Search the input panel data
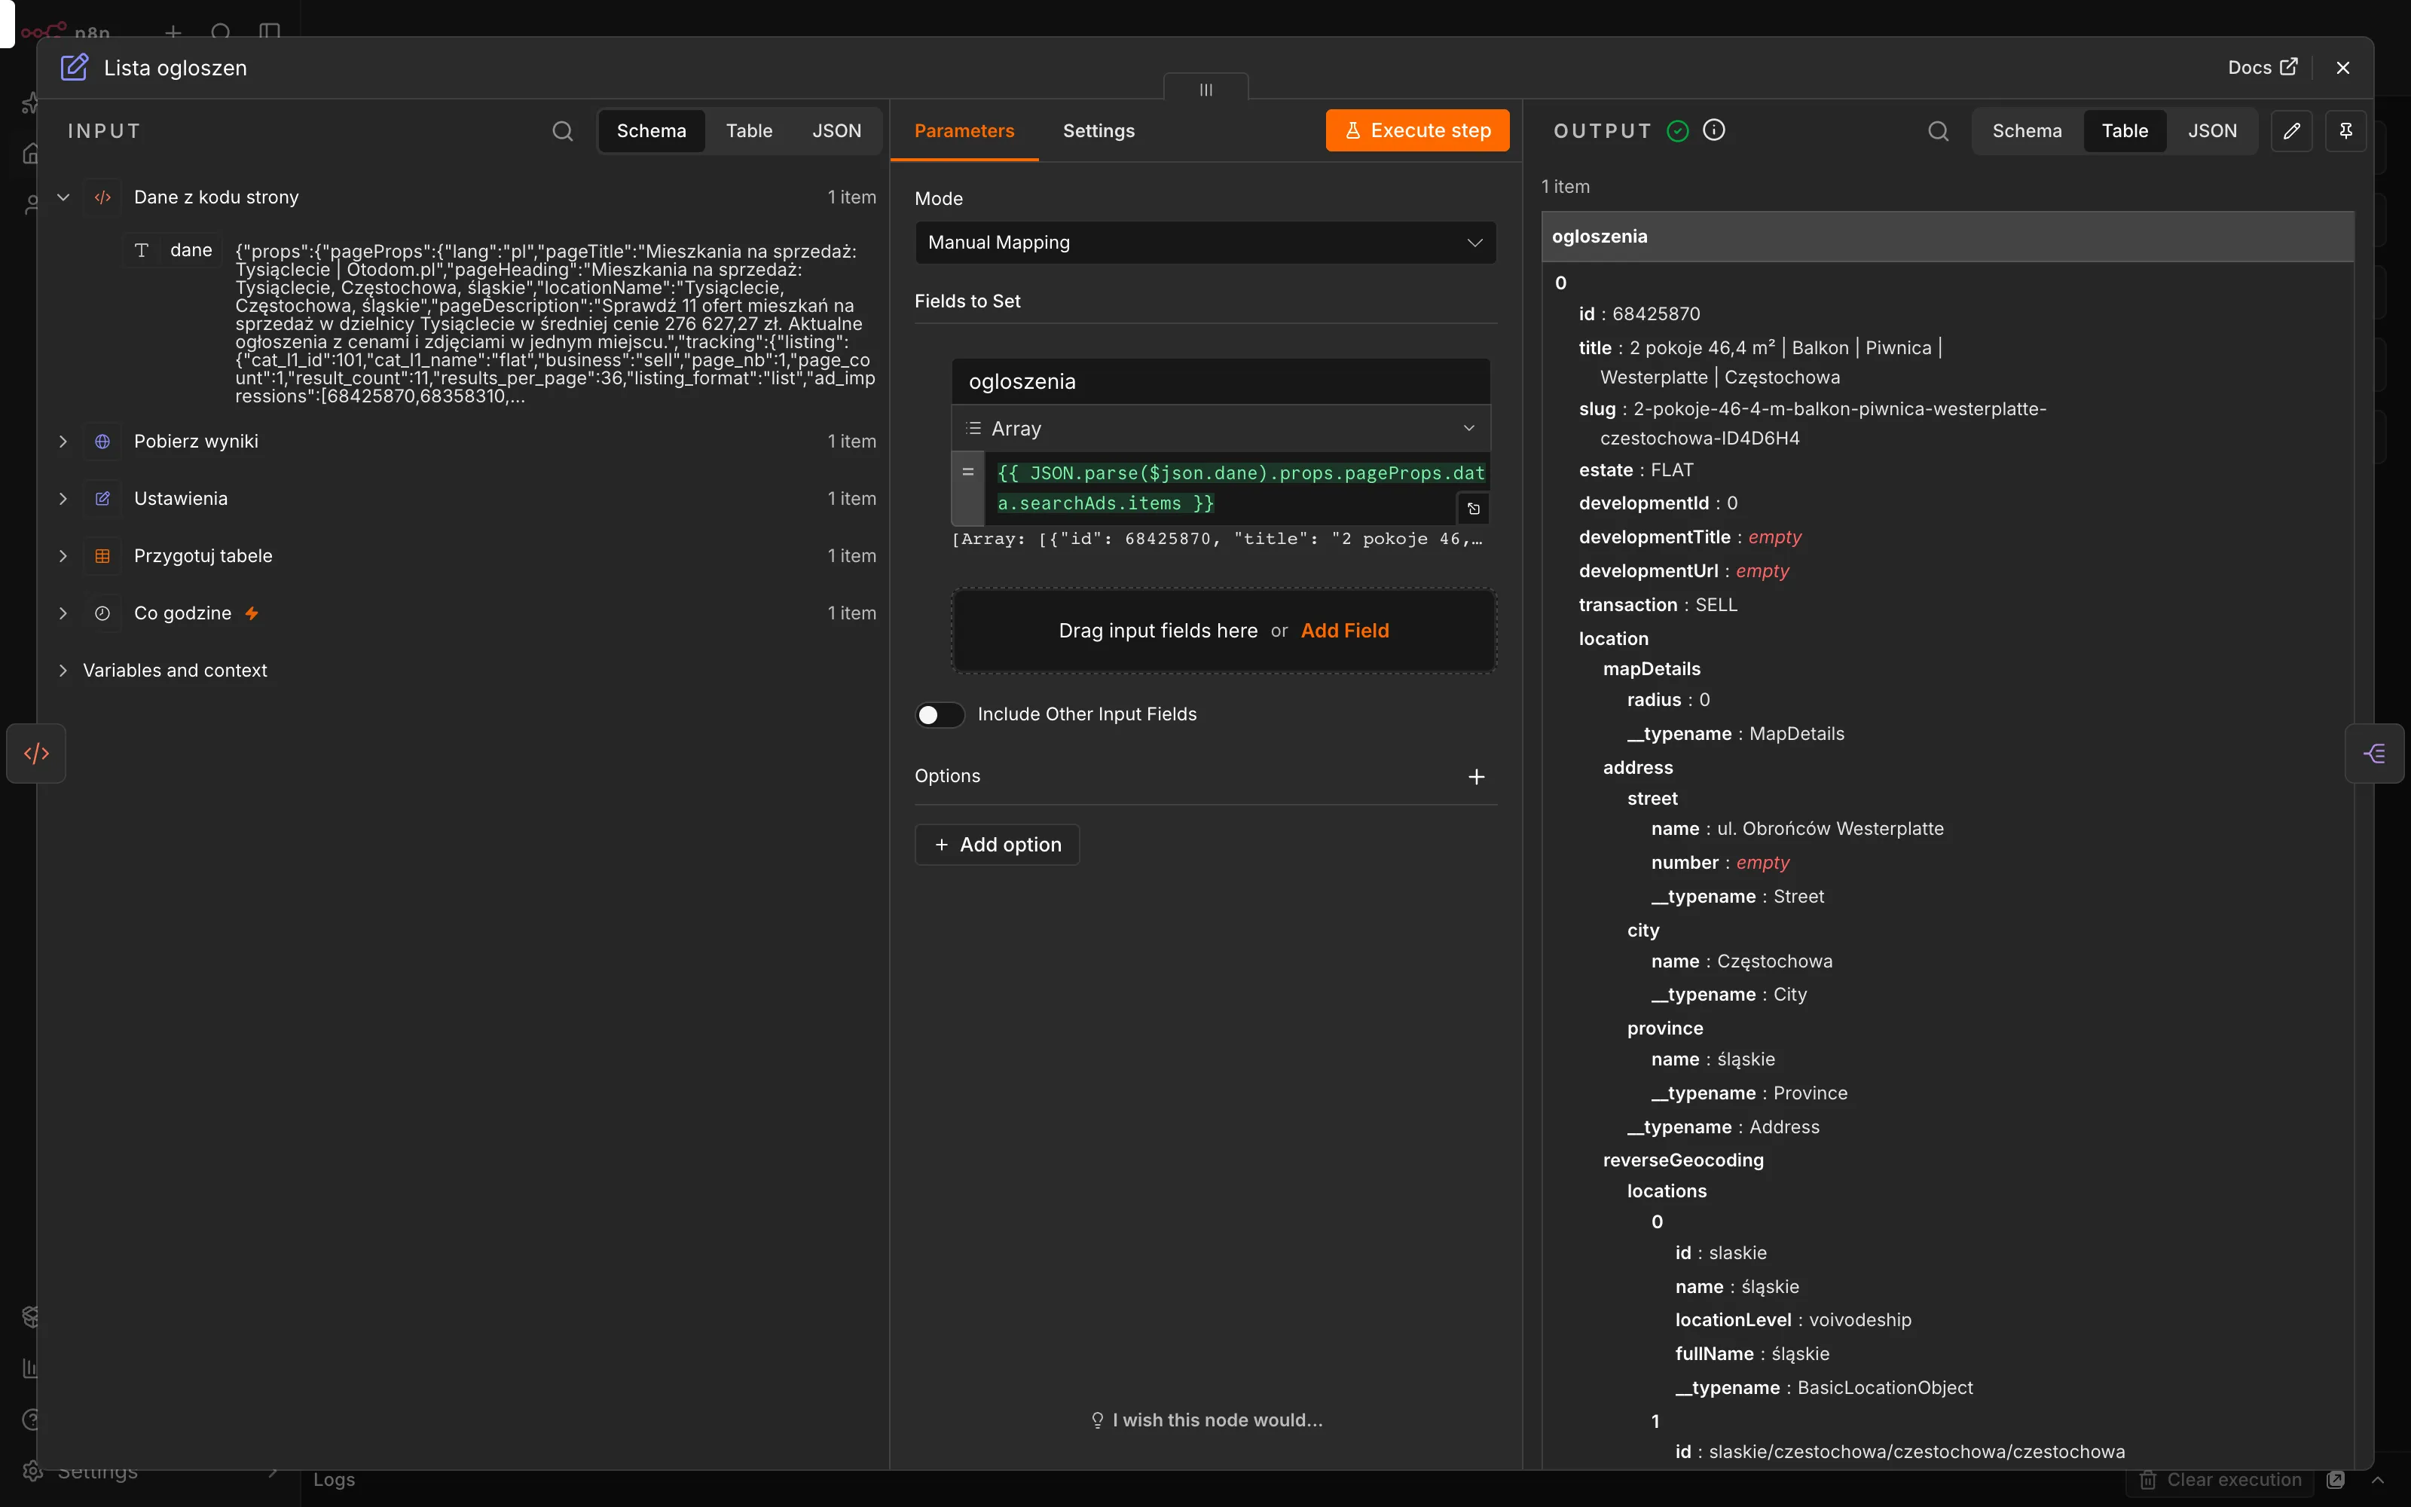The image size is (2411, 1507). (563, 132)
